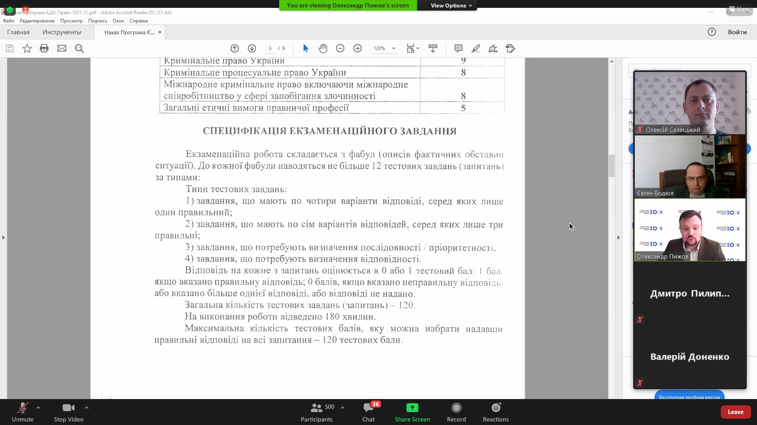This screenshot has width=757, height=425.
Task: Toggle Record in the meeting controls
Action: click(x=456, y=412)
